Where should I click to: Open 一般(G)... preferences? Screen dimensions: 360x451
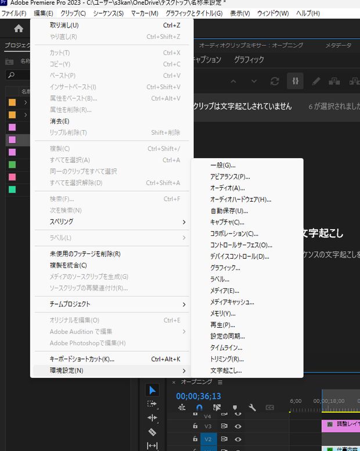pyautogui.click(x=247, y=166)
